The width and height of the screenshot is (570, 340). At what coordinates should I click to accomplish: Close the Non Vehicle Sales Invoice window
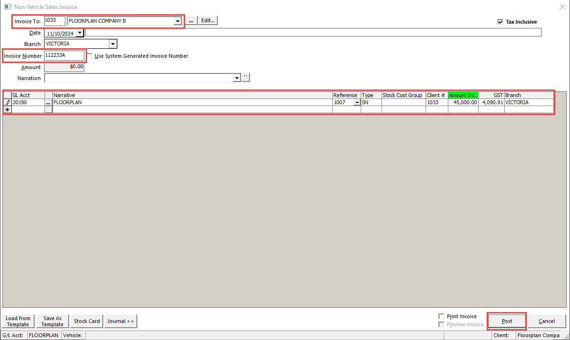561,7
